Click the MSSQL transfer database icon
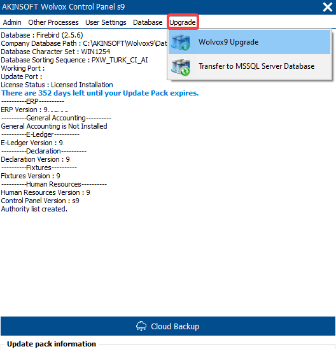 coord(180,67)
